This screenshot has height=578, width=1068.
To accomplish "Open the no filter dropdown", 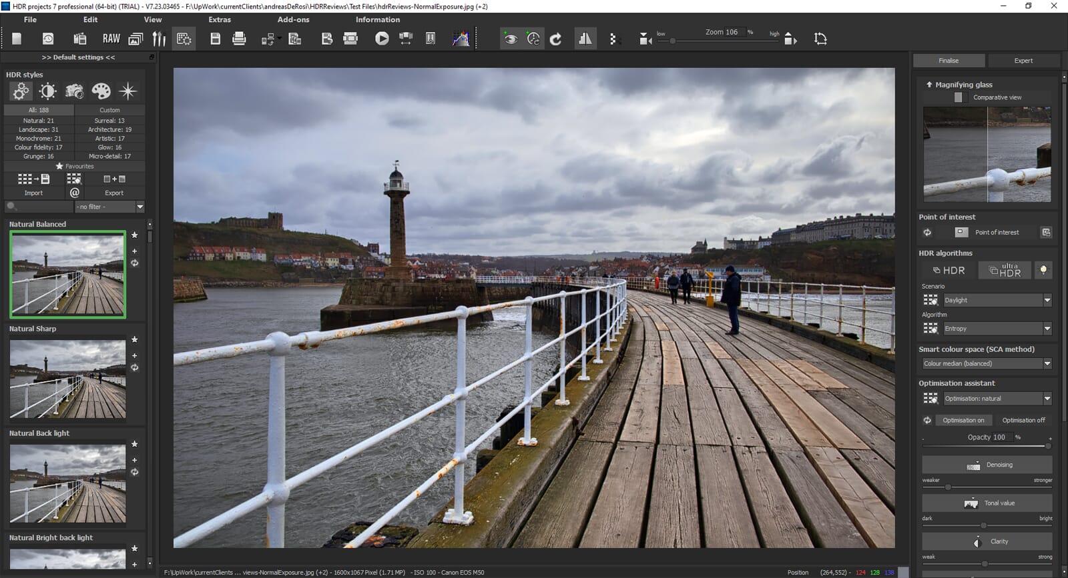I will (110, 207).
